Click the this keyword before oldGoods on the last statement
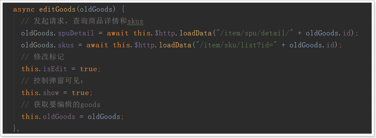Image resolution: width=376 pixels, height=138 pixels. tap(30, 117)
